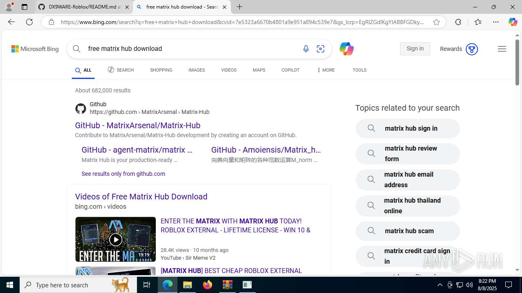522x293 pixels.
Task: Close the DX9WARE-Roblox GitHub tab
Action: (127, 7)
